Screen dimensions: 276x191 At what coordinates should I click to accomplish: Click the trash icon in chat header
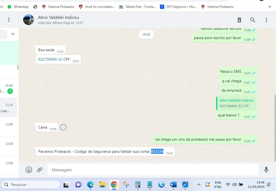coord(239,20)
